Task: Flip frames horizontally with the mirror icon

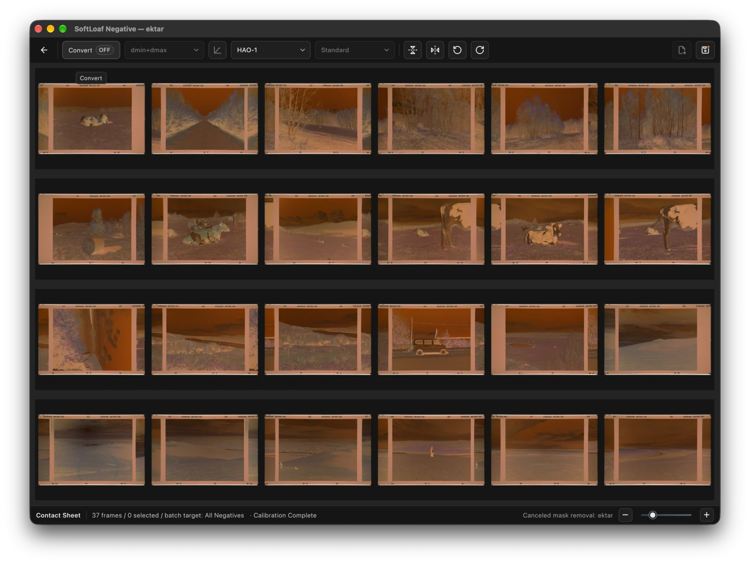Action: pyautogui.click(x=435, y=50)
